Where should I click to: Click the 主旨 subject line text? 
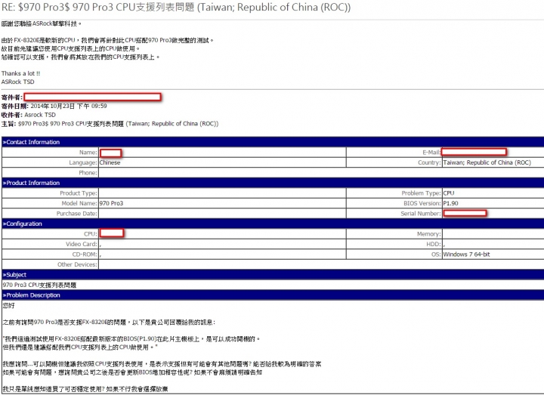click(119, 124)
